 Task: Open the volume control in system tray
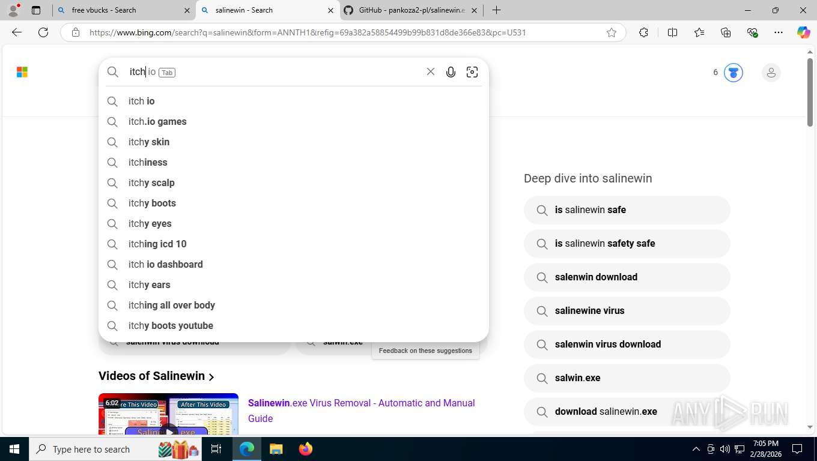pyautogui.click(x=725, y=449)
